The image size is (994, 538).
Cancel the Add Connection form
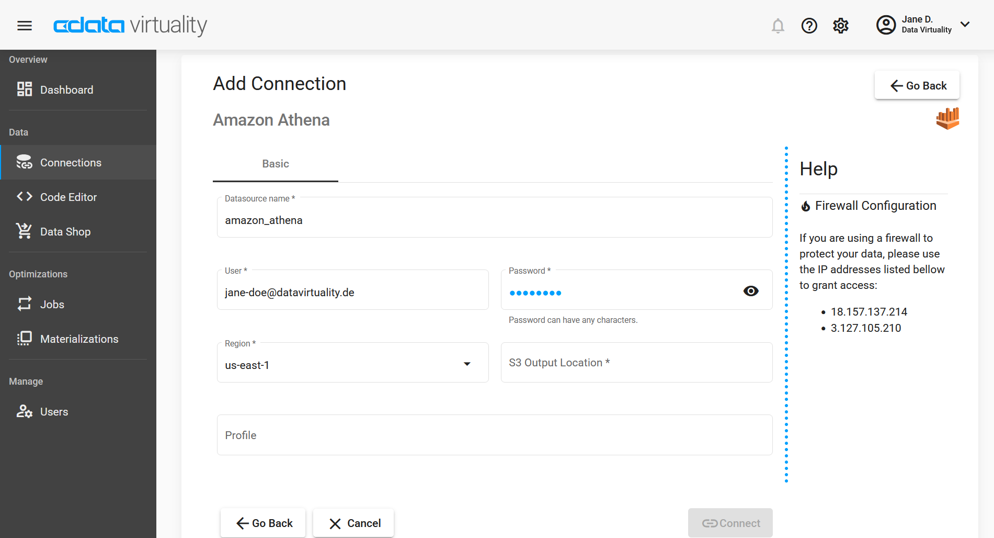(353, 523)
